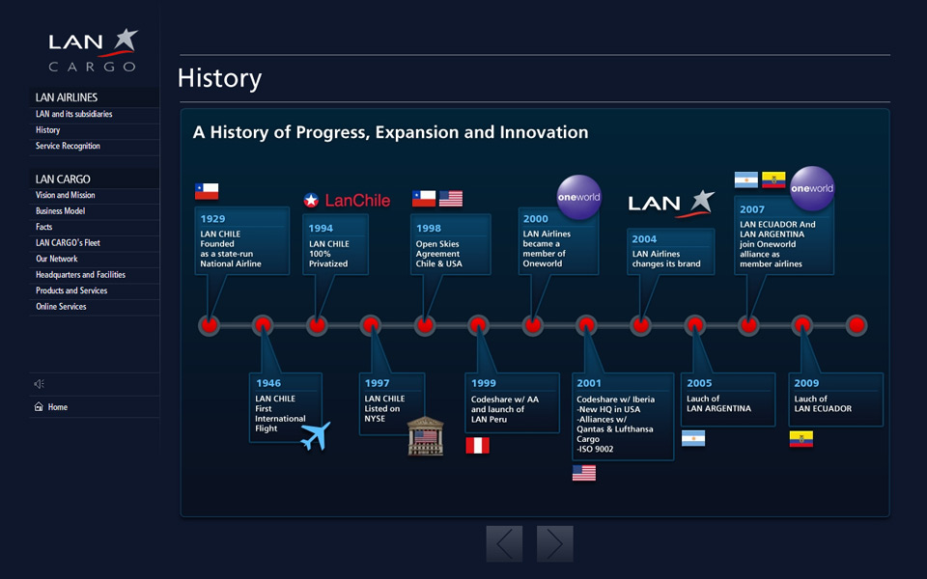The height and width of the screenshot is (579, 927).
Task: Click the oneworld sphere above the 2000 box
Action: (578, 197)
